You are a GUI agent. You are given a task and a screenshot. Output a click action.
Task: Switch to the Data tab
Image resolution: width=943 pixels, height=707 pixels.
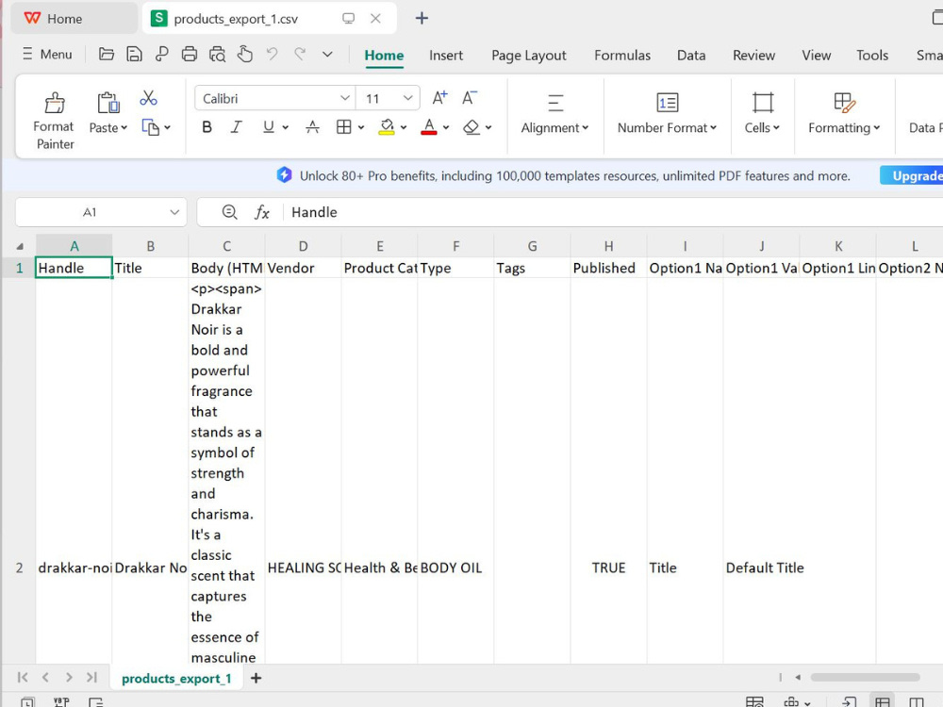point(691,56)
